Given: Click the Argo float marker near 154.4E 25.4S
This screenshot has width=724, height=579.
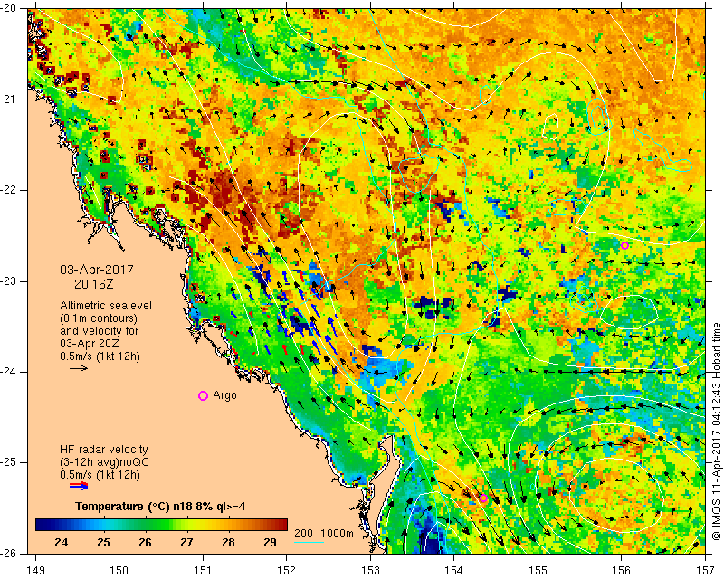Looking at the screenshot, I should pyautogui.click(x=483, y=498).
